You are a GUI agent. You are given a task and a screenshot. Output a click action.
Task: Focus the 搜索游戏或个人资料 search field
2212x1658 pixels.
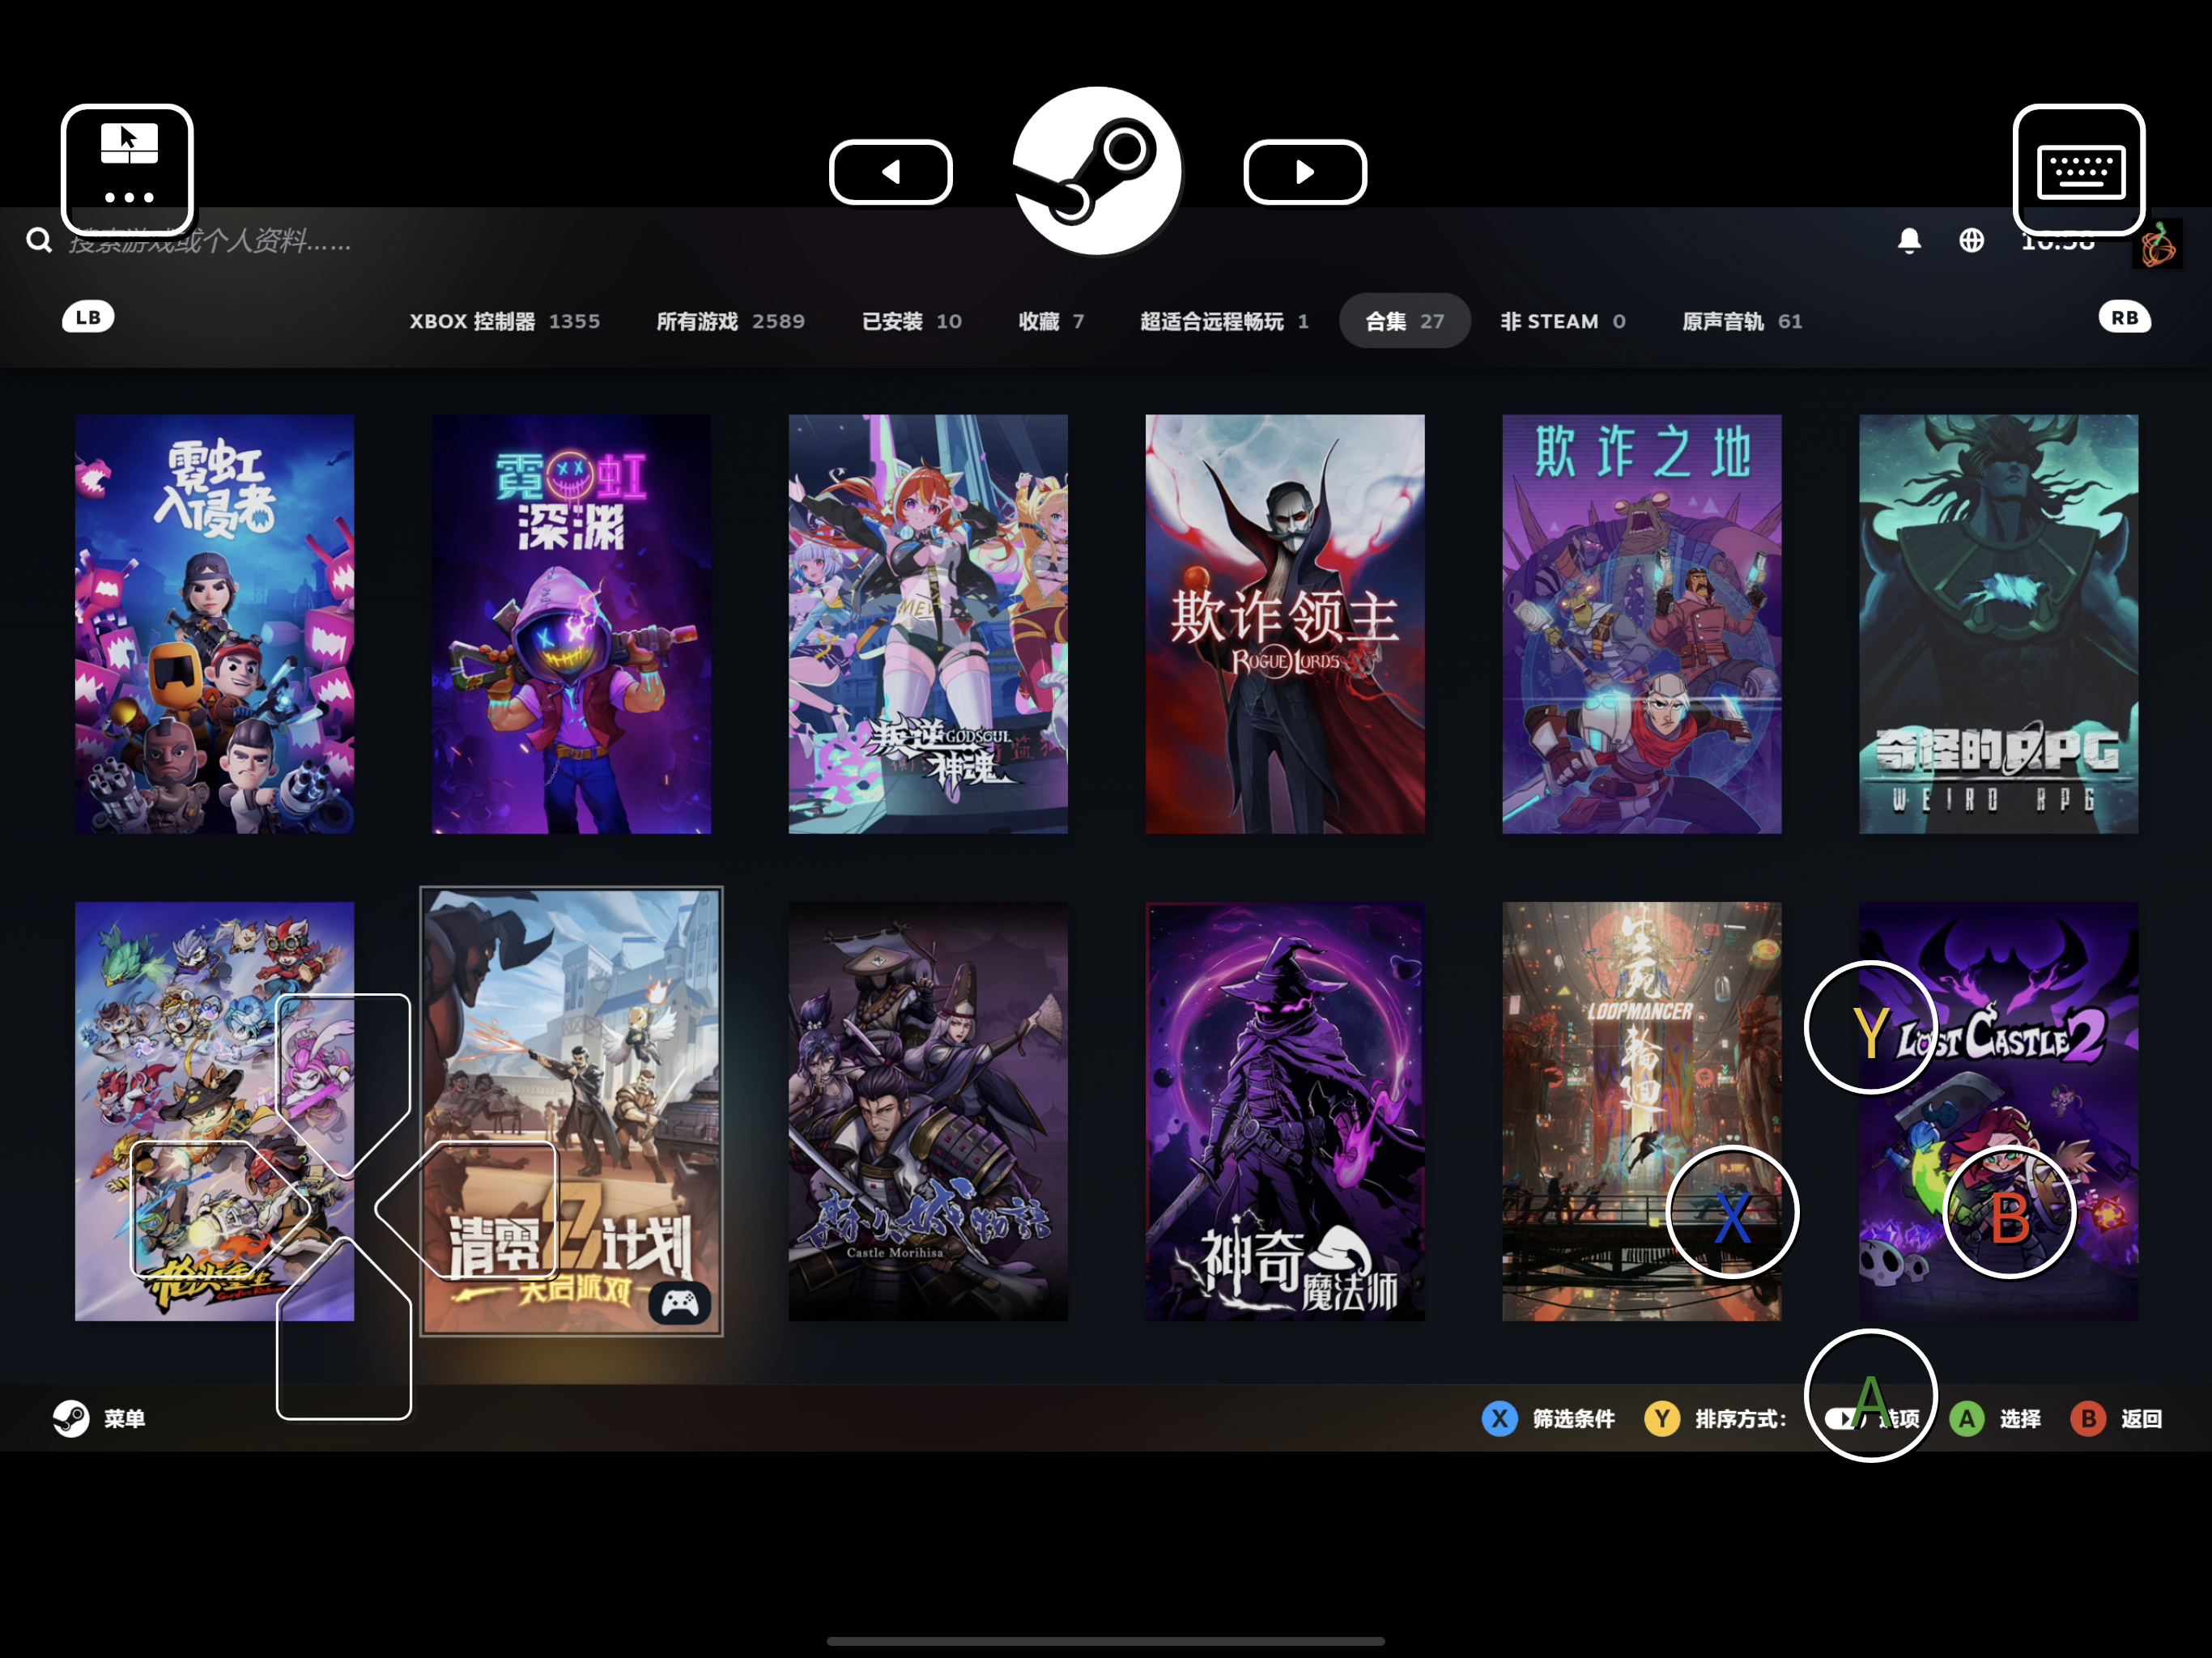point(210,241)
